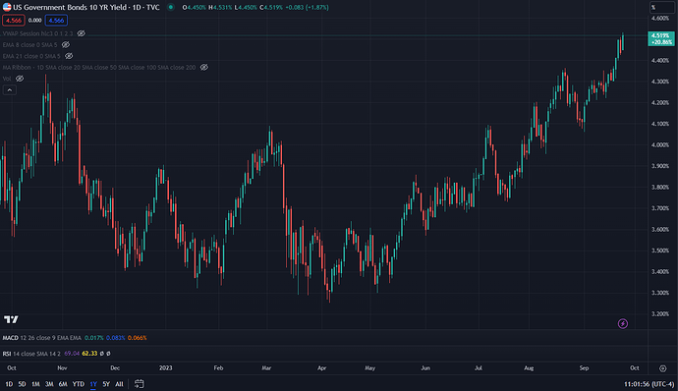Toggle visibility of EMA 8 indicator
Viewport: 678px width, 391px height.
tap(65, 44)
